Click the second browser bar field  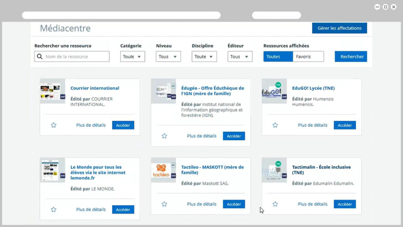coord(276,15)
